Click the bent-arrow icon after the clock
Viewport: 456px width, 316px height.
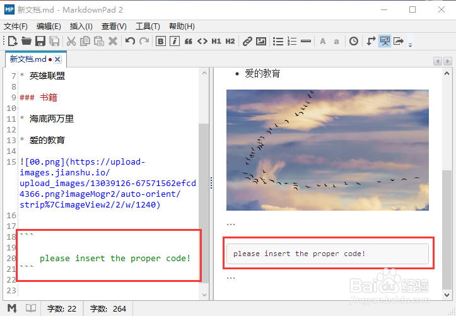(370, 41)
